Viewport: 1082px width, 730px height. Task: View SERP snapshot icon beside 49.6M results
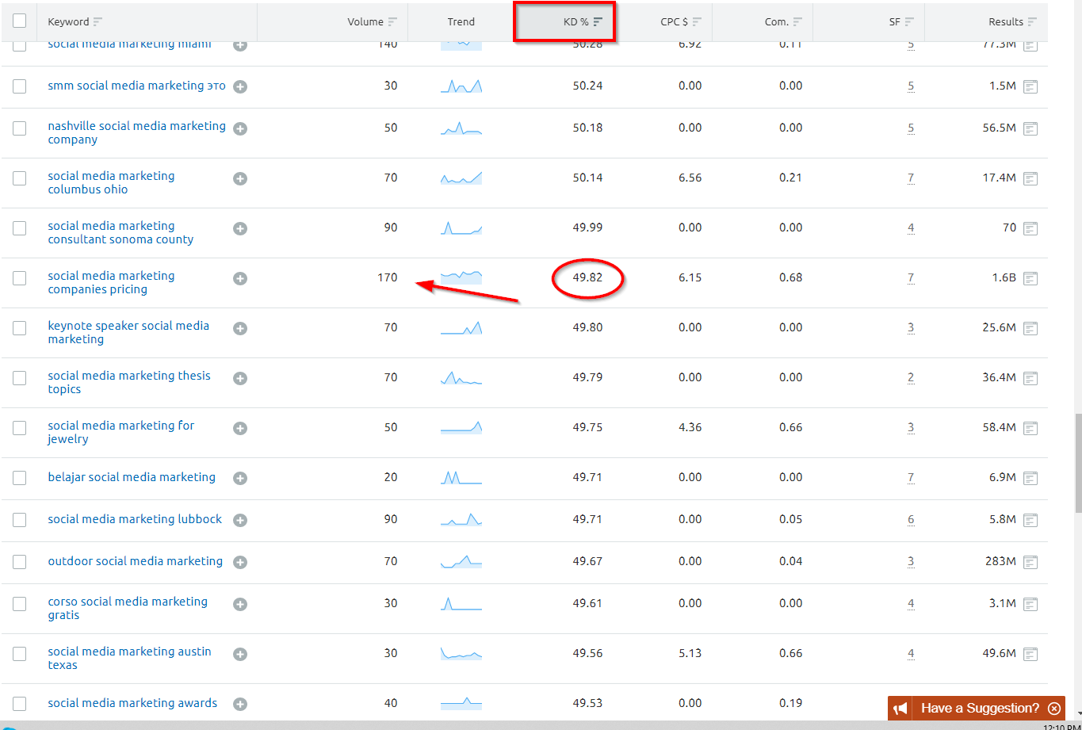[1030, 654]
